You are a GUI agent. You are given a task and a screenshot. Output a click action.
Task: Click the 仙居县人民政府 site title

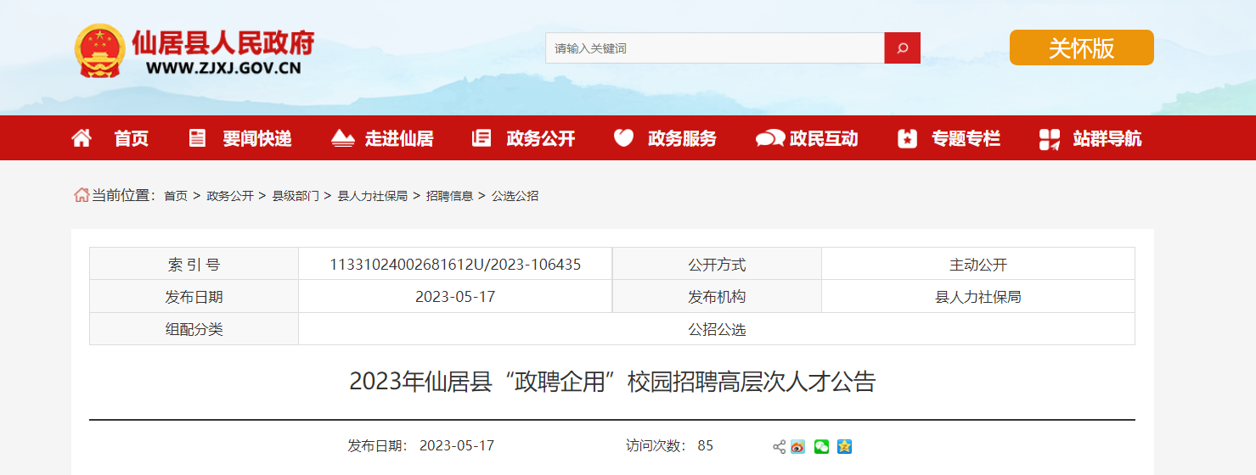(223, 42)
